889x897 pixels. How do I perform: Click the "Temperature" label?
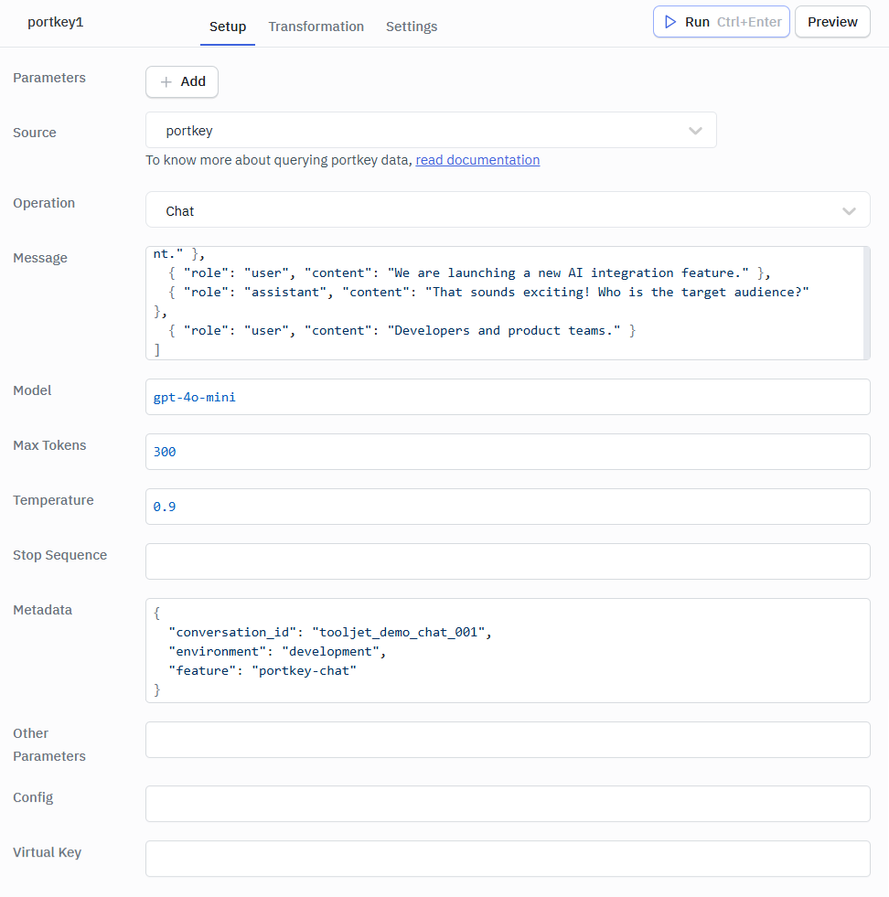[53, 500]
